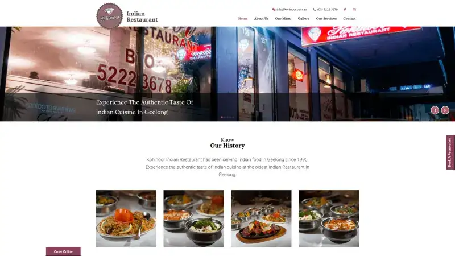The width and height of the screenshot is (455, 256).
Task: Click the Kohinoor round logo
Action: 109,16
